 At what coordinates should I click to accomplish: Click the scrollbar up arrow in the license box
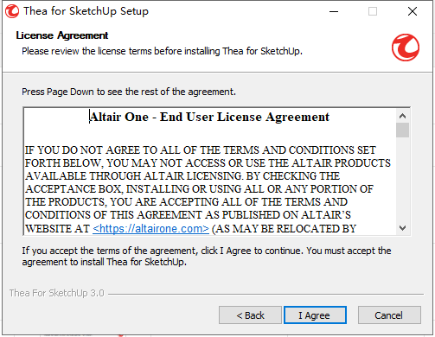(x=402, y=116)
